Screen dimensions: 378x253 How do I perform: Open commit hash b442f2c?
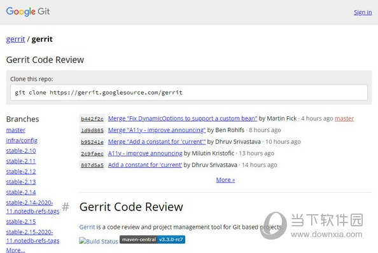92,119
